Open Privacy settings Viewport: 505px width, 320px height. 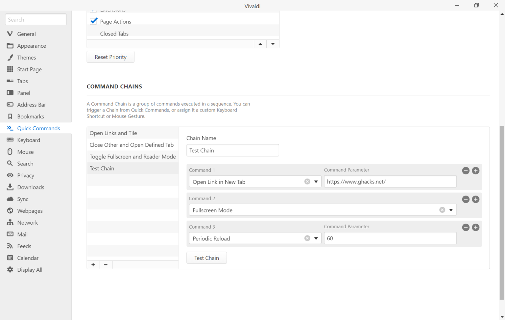tap(25, 175)
